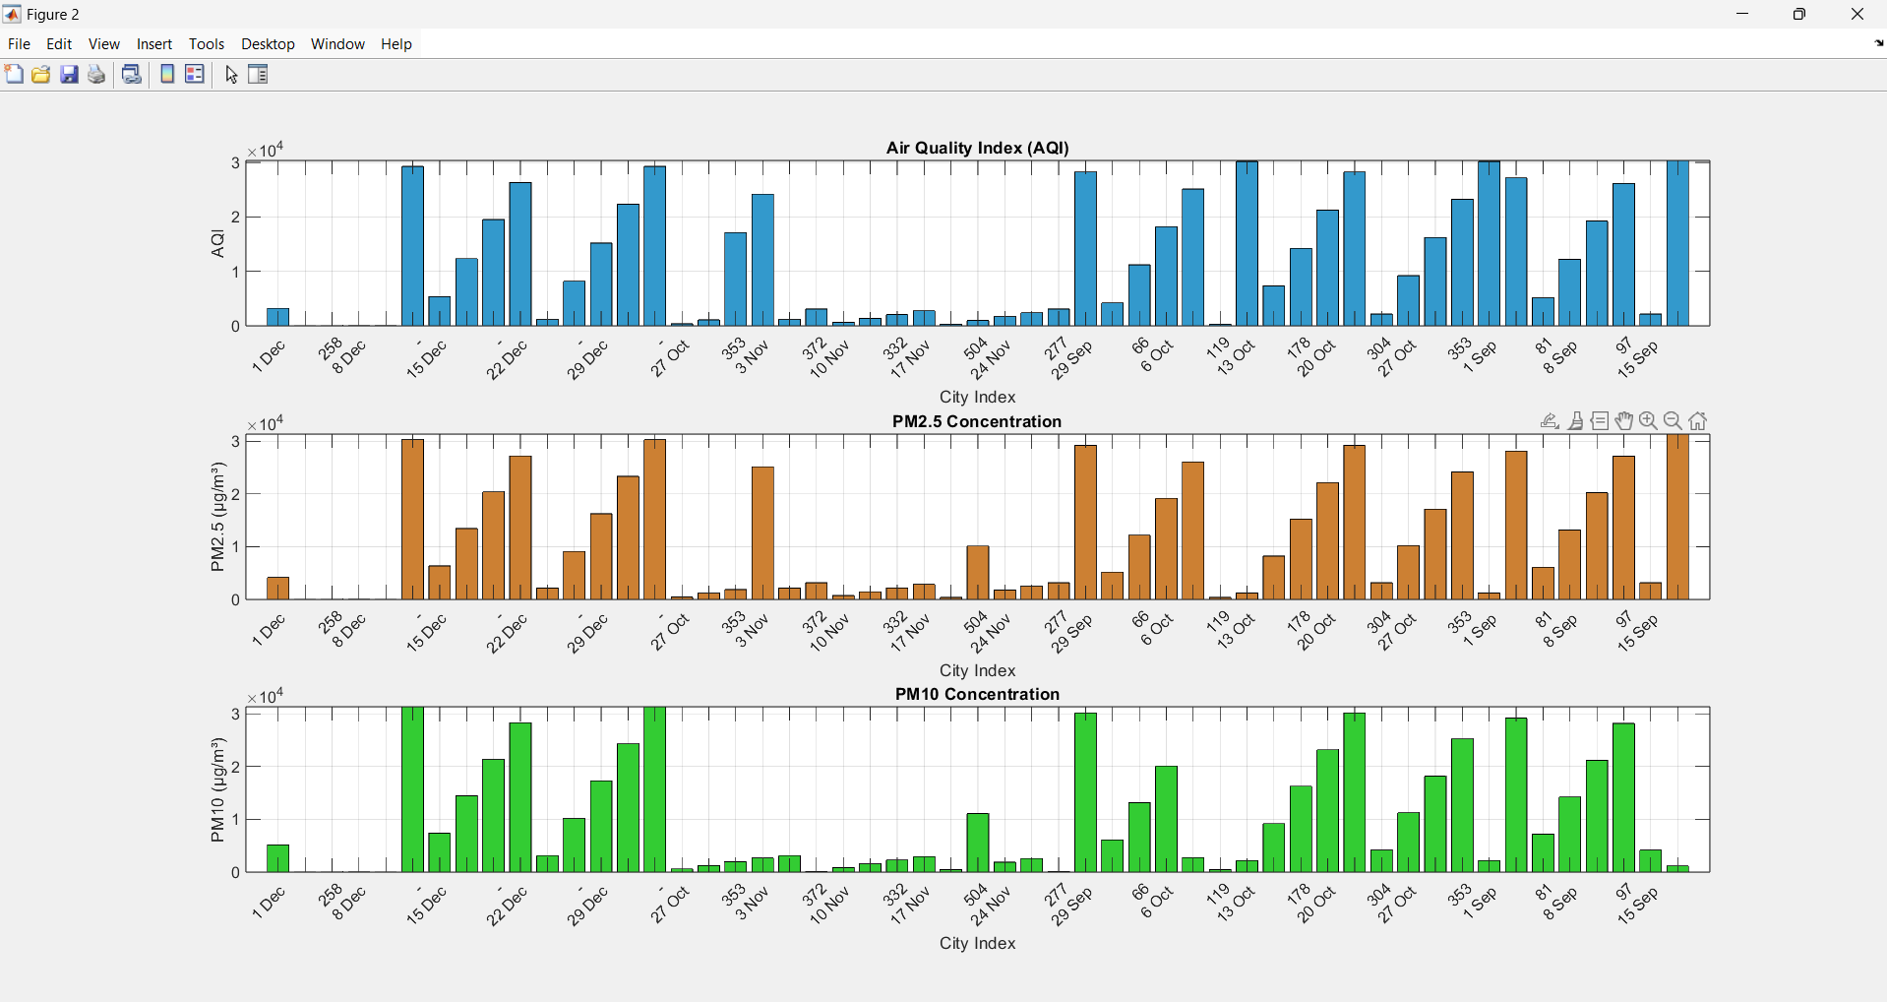Restore view with the home icon

(1699, 421)
